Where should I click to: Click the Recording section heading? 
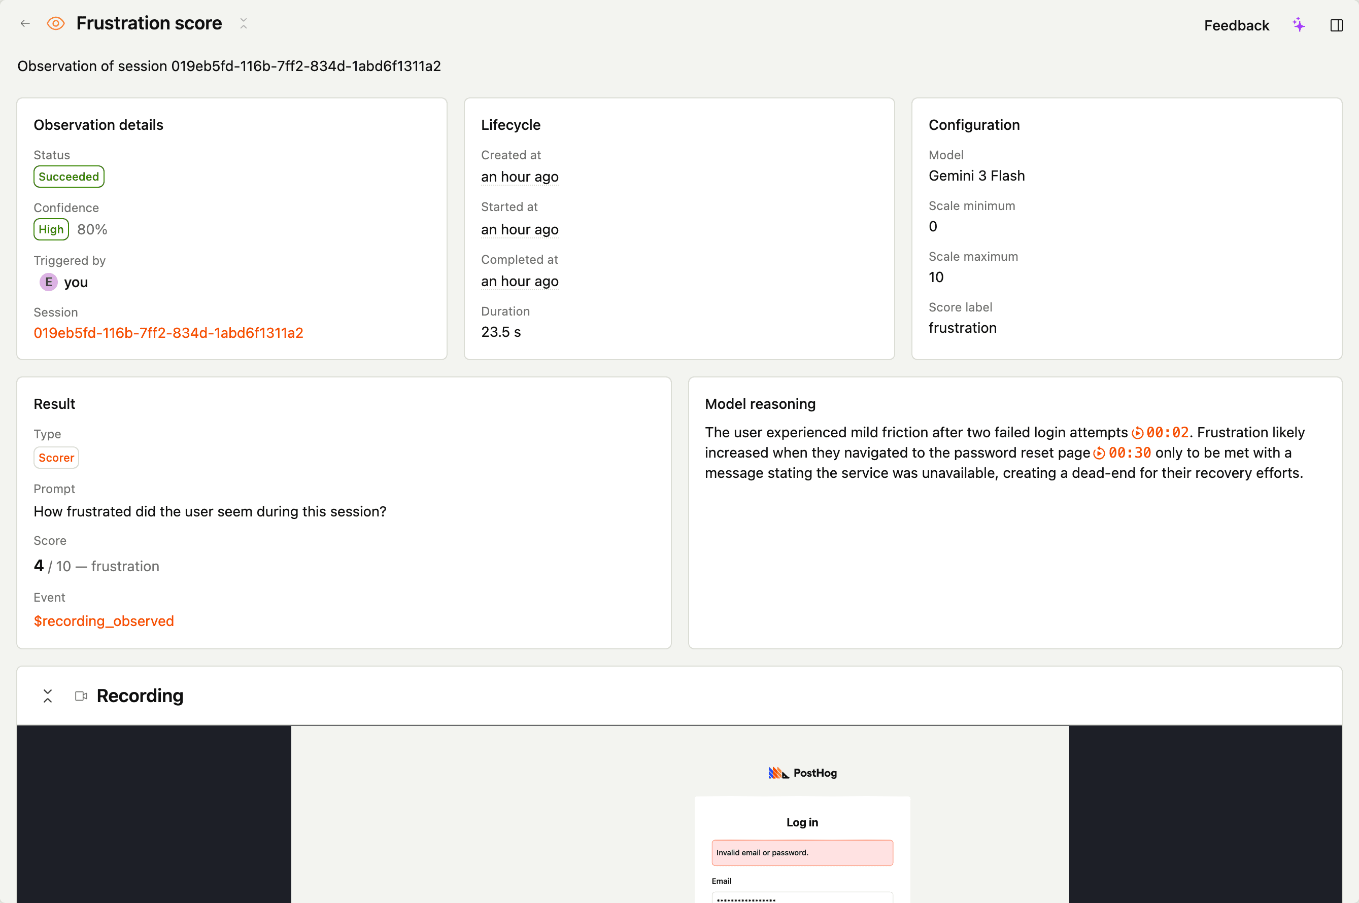(x=140, y=696)
